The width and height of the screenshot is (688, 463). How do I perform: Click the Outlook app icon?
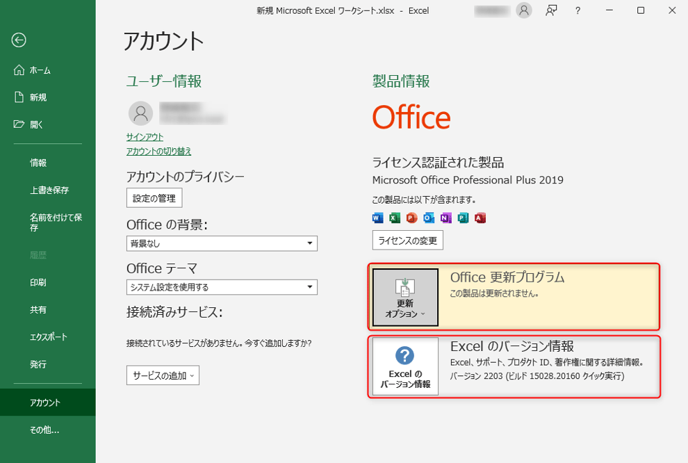[x=429, y=218]
